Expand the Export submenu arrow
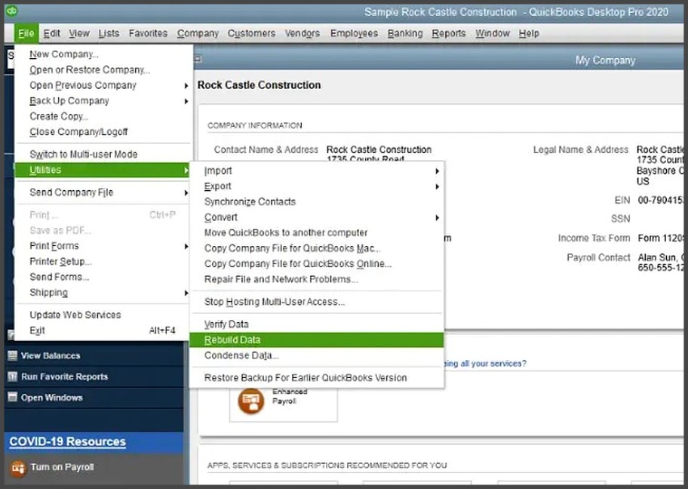The image size is (688, 489). tap(437, 186)
